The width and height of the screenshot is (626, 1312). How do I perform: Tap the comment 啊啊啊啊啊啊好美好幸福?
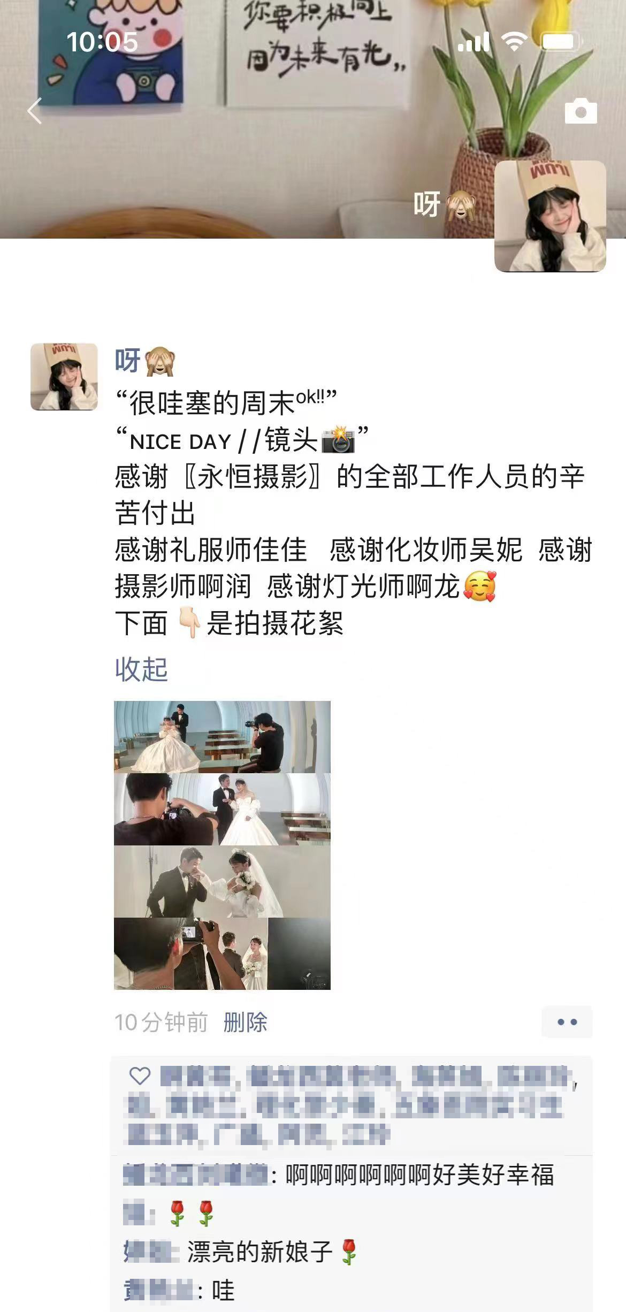point(338,1175)
